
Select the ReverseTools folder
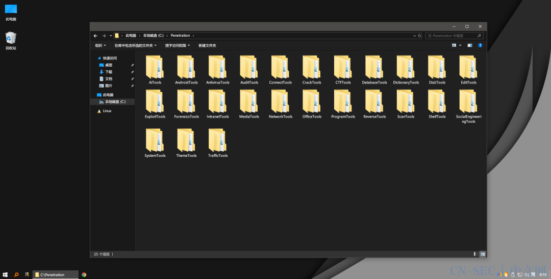click(x=374, y=104)
